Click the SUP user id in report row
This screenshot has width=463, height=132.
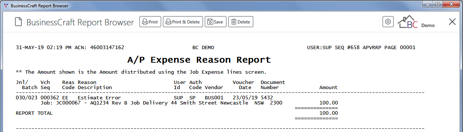178,98
